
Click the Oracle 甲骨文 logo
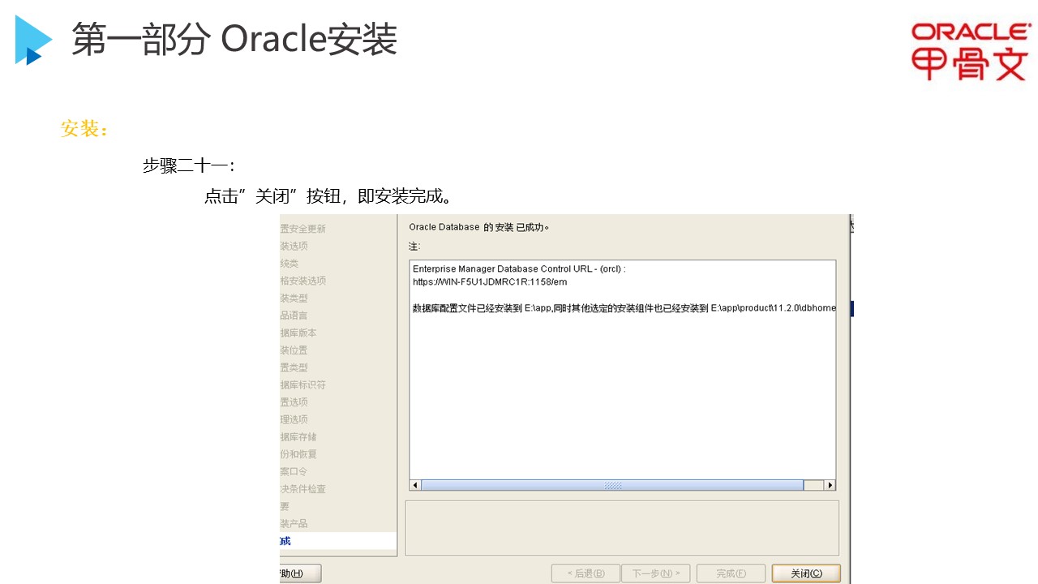tap(971, 51)
